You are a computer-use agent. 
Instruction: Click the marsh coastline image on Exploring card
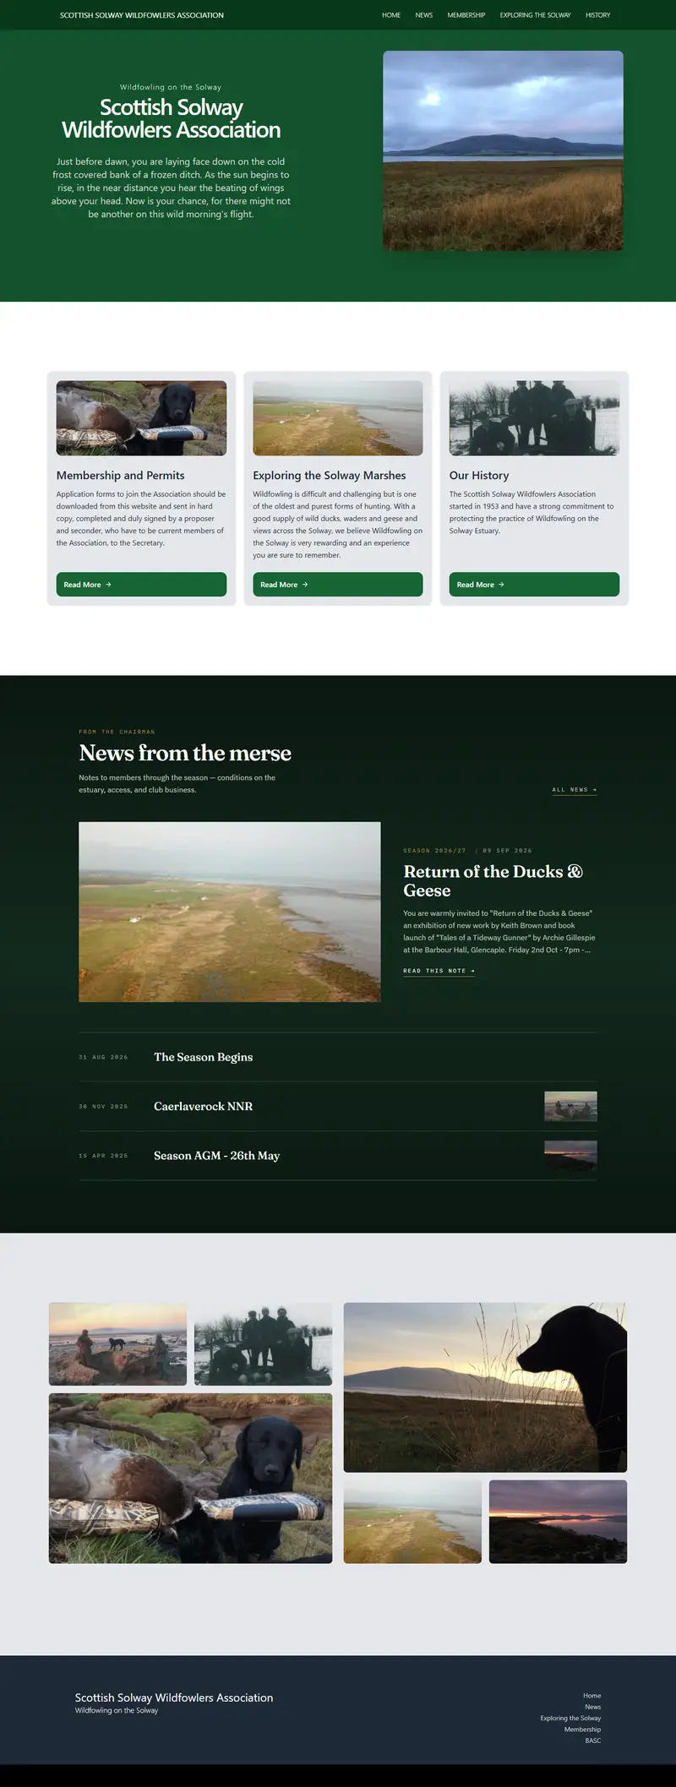(338, 418)
